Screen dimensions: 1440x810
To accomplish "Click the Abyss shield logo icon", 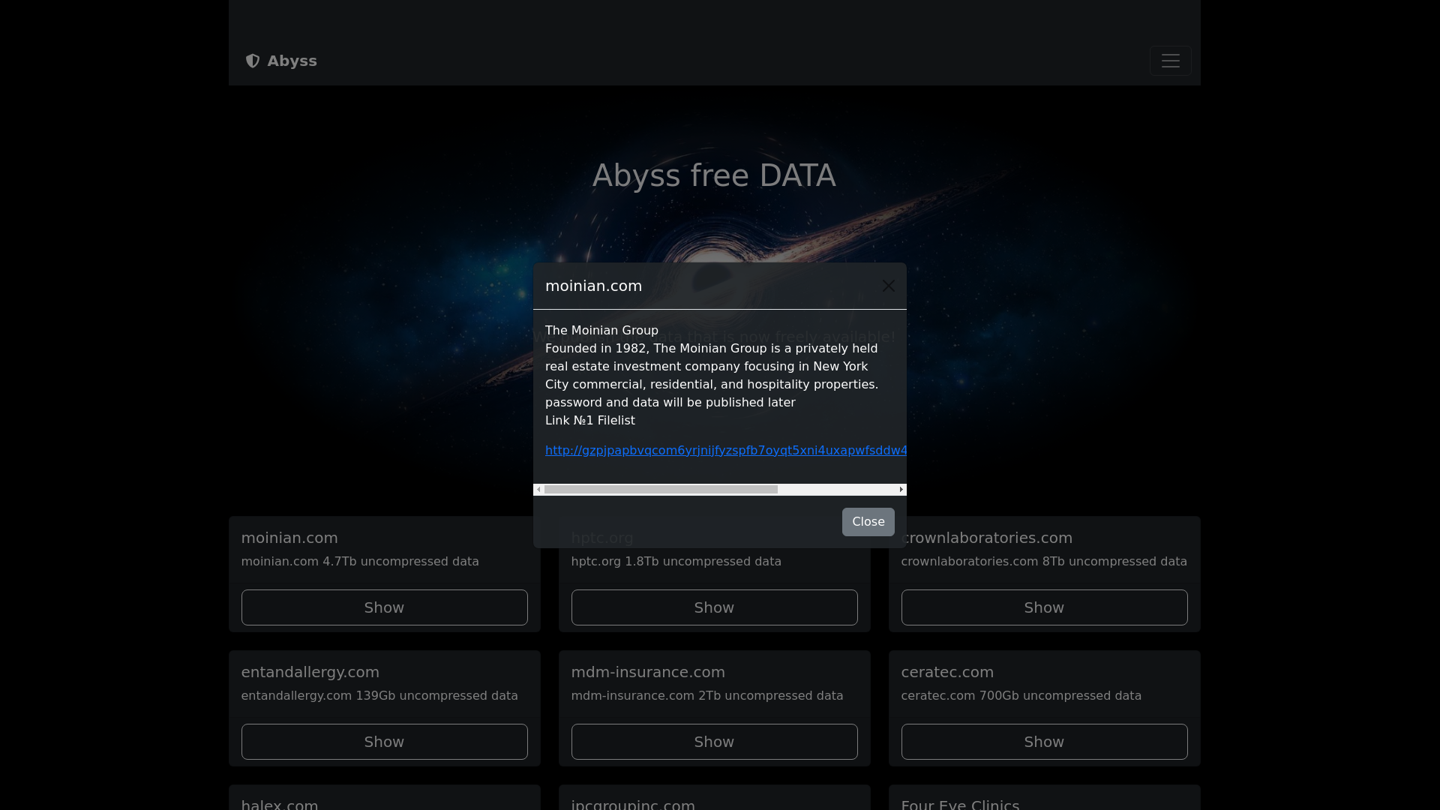I will [253, 61].
